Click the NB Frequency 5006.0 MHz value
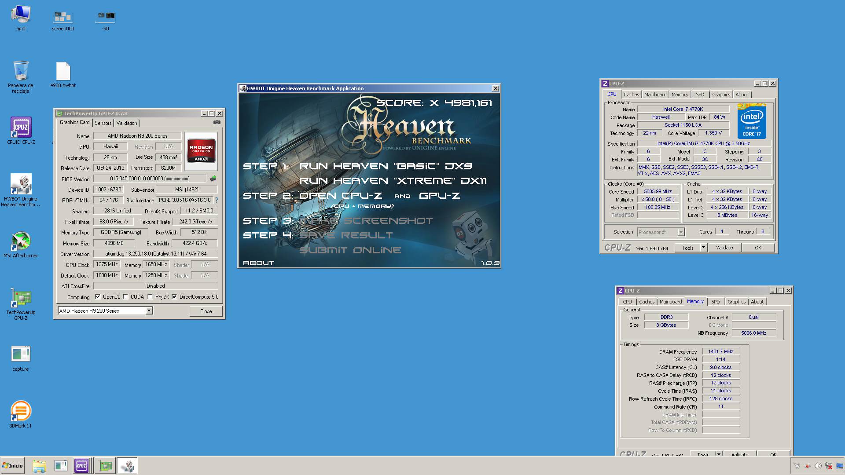This screenshot has width=845, height=475. [x=753, y=333]
